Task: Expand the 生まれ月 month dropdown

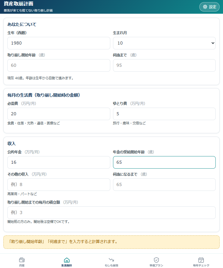Action: click(x=164, y=43)
